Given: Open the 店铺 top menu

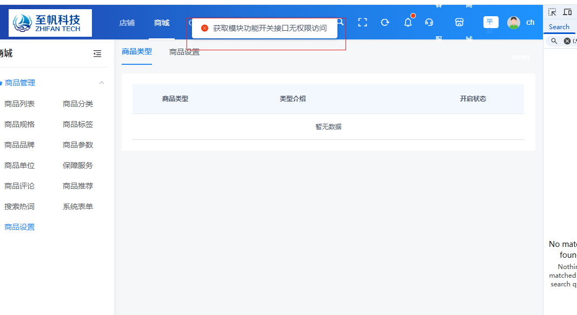Looking at the screenshot, I should pos(127,23).
